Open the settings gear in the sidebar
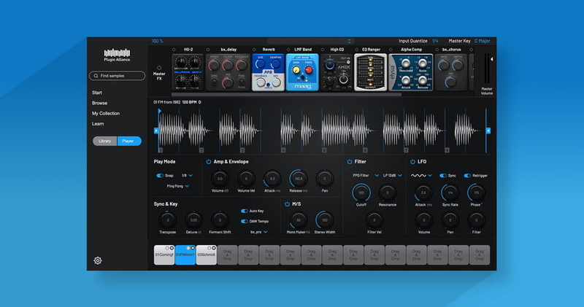 pos(98,260)
